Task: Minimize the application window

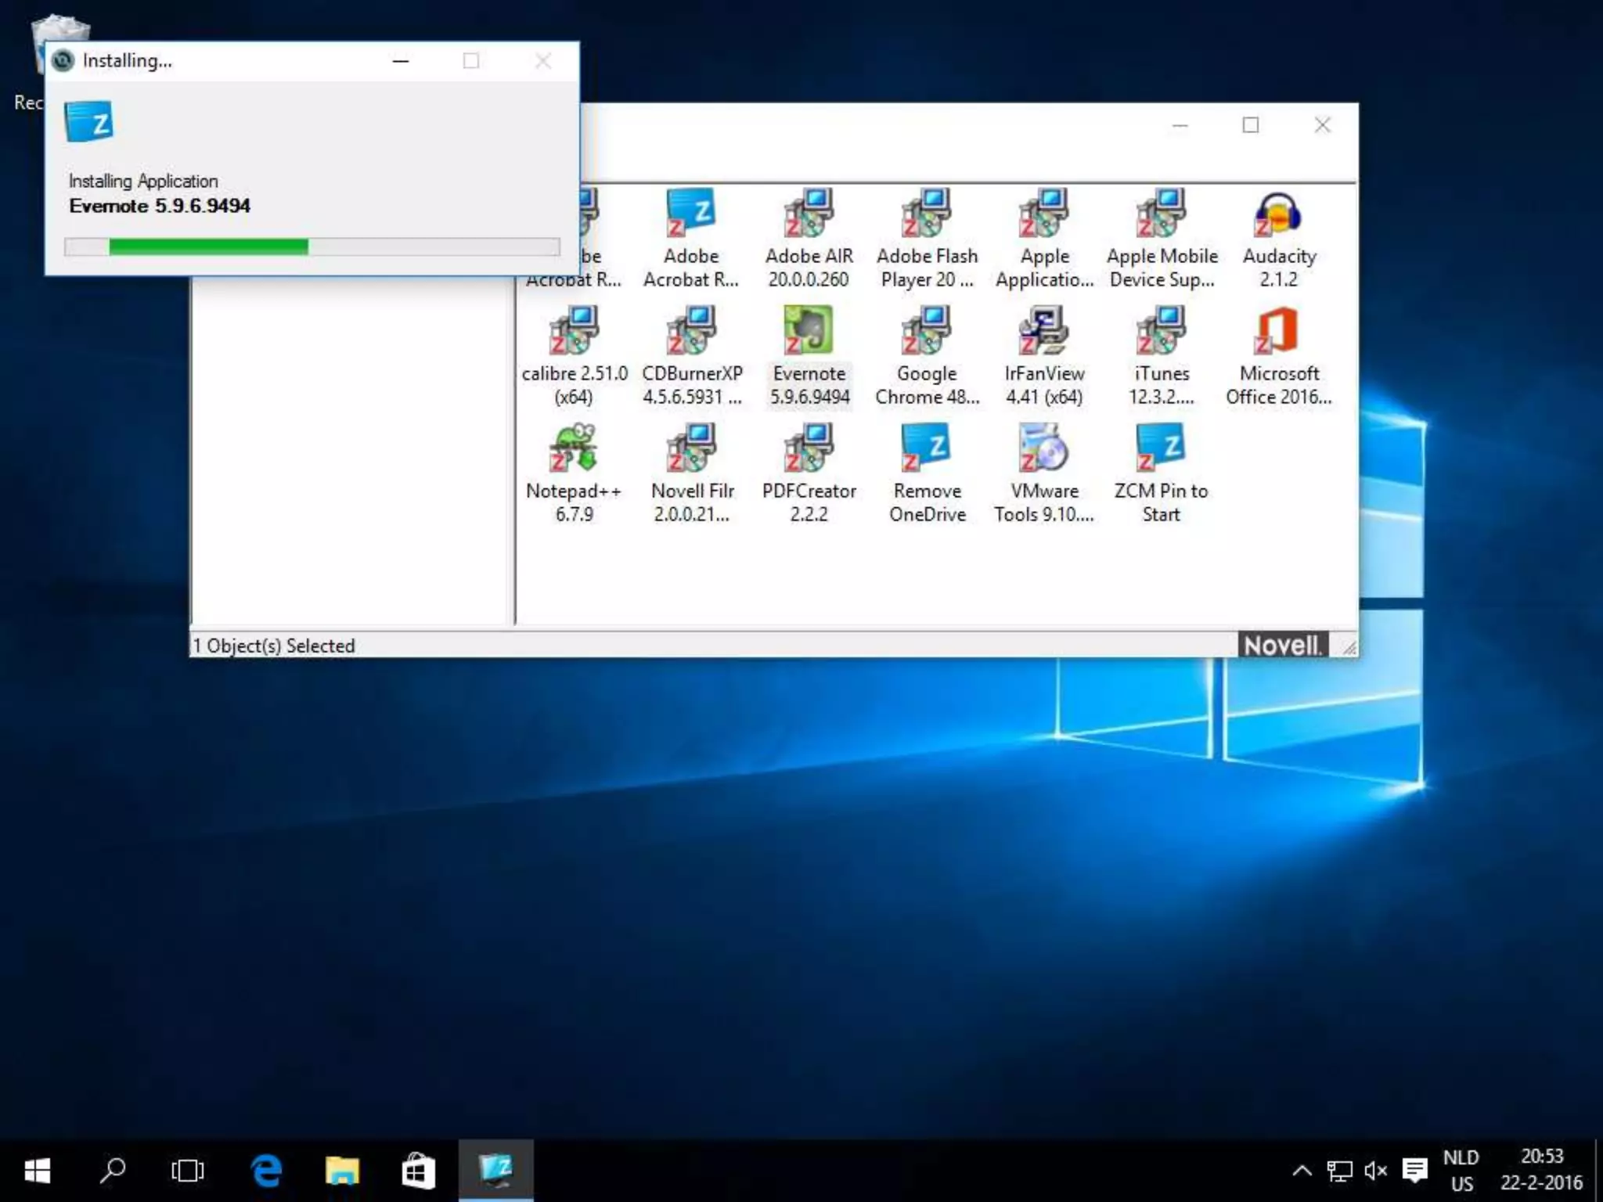Action: coord(1180,125)
